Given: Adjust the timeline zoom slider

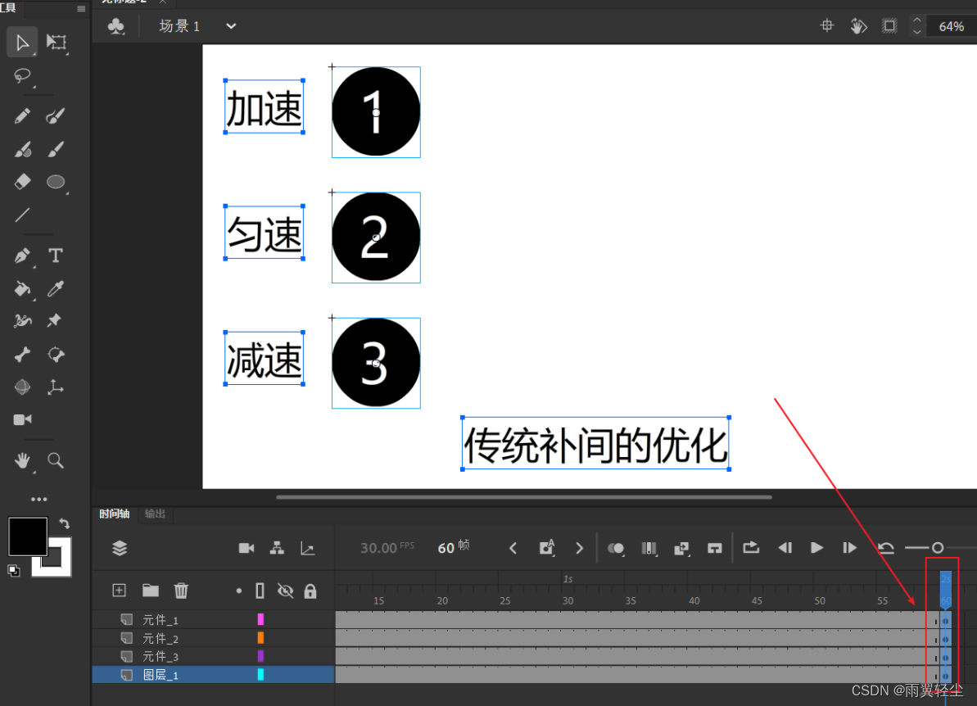Looking at the screenshot, I should 937,548.
